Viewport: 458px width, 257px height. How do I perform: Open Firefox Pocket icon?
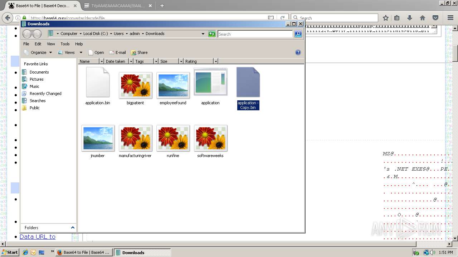pyautogui.click(x=435, y=18)
